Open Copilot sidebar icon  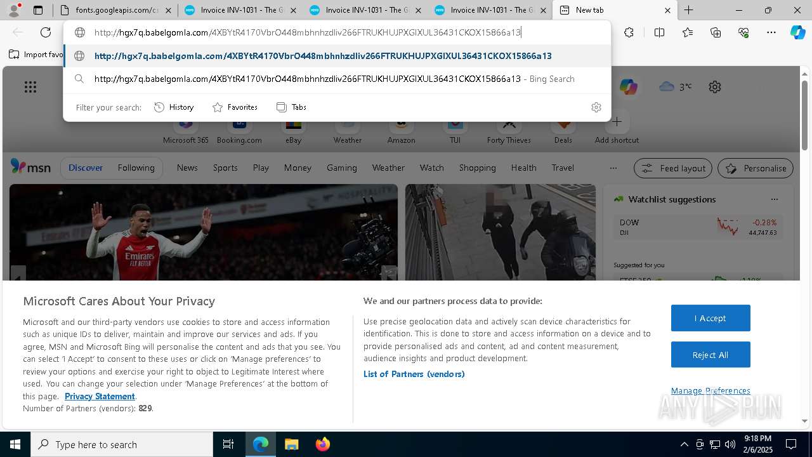(797, 32)
